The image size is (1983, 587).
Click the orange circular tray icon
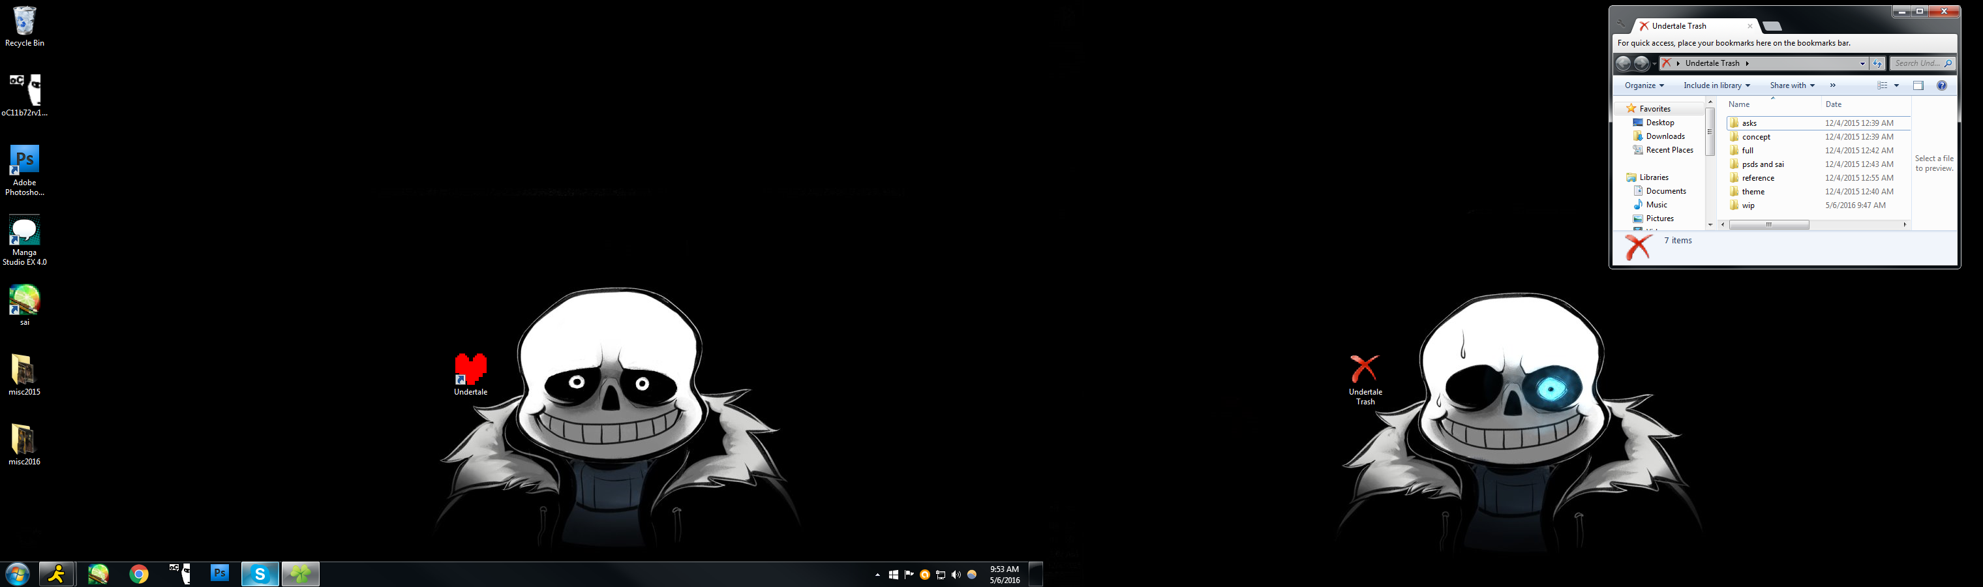click(x=924, y=575)
